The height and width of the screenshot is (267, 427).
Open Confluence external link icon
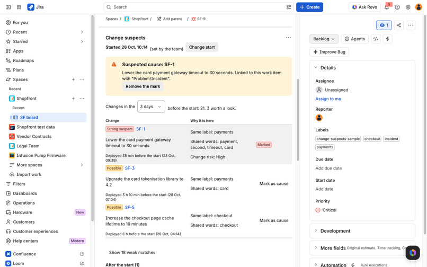tap(82, 254)
